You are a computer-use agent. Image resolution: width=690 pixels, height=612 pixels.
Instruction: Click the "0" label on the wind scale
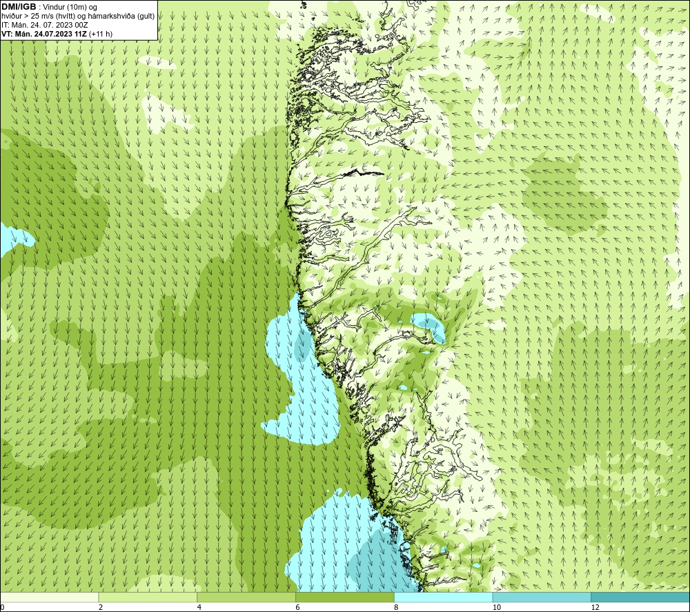pos(2,607)
